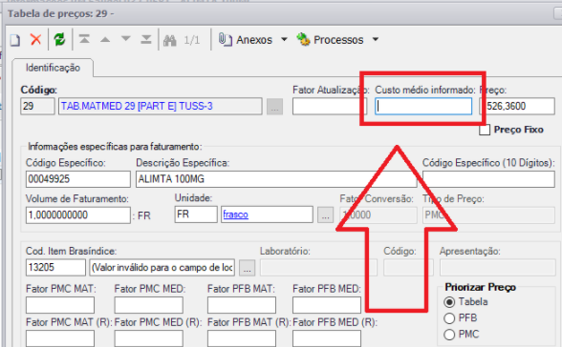This screenshot has width=562, height=347.
Task: Click the new record page icon
Action: (14, 40)
